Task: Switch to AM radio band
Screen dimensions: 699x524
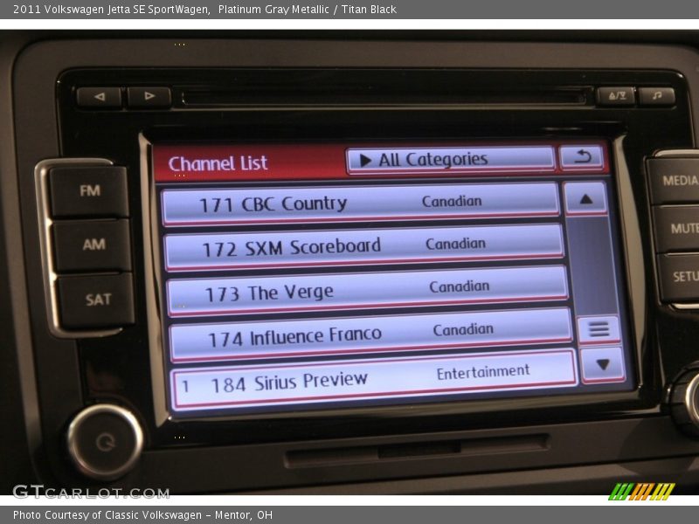Action: point(93,245)
